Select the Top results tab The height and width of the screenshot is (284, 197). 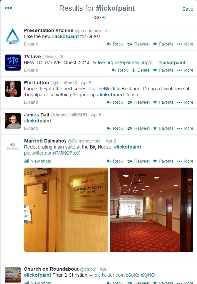click(x=95, y=17)
